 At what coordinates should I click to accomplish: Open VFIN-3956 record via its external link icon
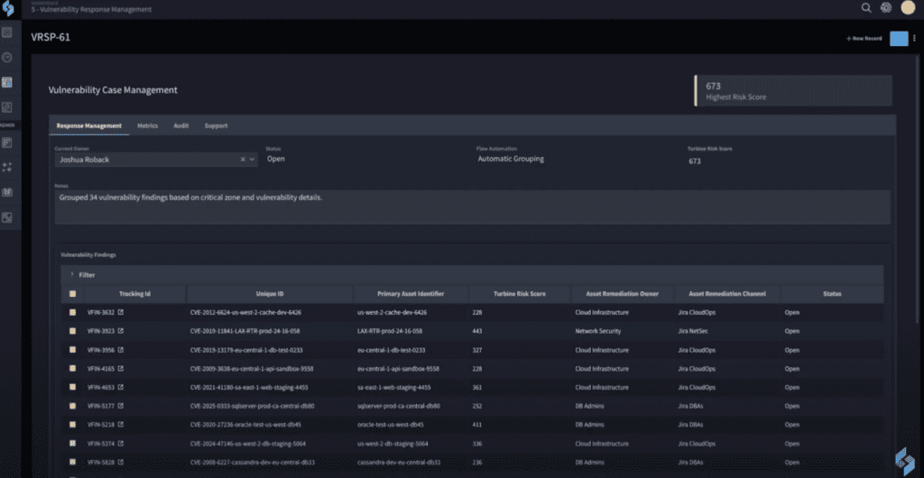click(x=121, y=350)
